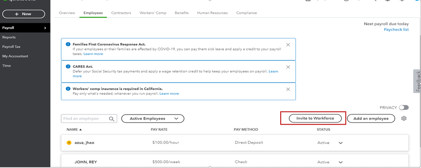The height and width of the screenshot is (168, 421).
Task: Focus the Find an employee search field
Action: pos(89,119)
